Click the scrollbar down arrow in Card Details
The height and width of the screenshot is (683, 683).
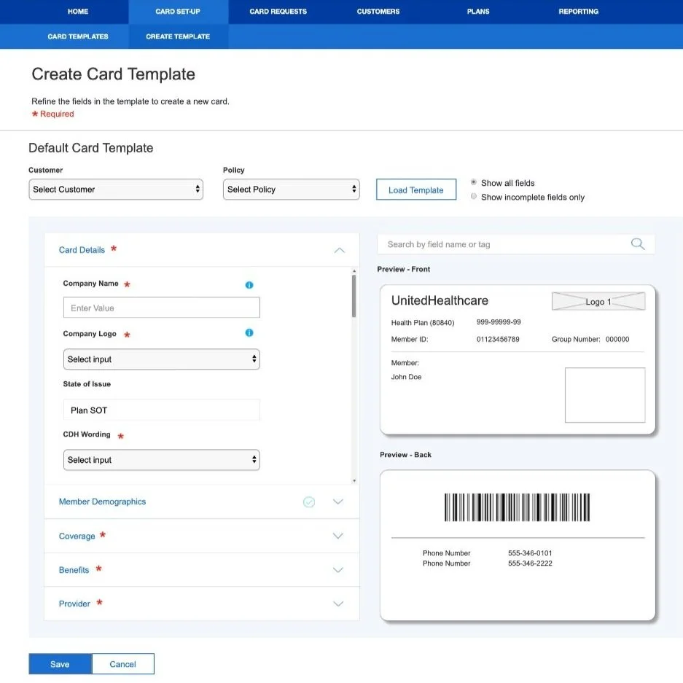354,481
